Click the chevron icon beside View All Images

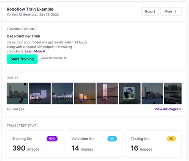[180, 109]
